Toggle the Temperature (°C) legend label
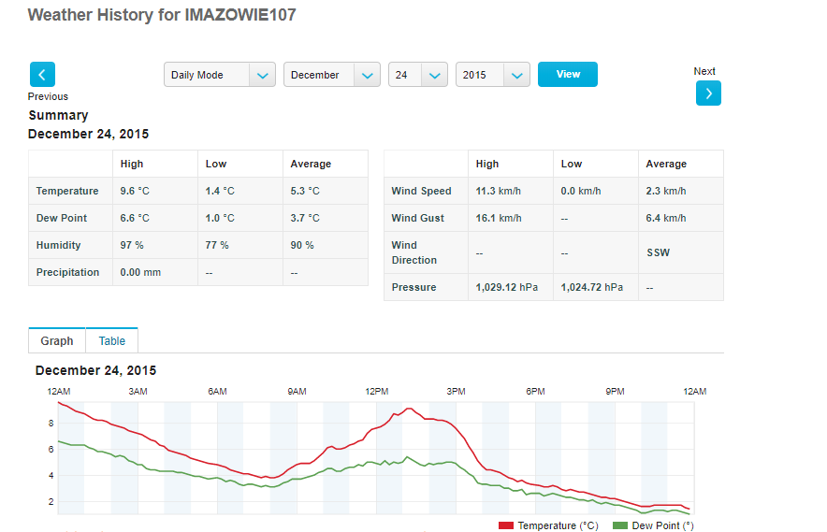 coord(558,526)
